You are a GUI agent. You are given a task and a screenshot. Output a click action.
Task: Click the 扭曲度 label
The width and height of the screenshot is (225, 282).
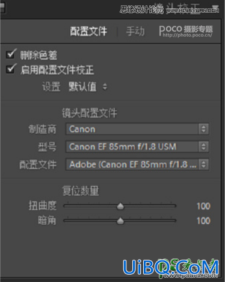[43, 205]
